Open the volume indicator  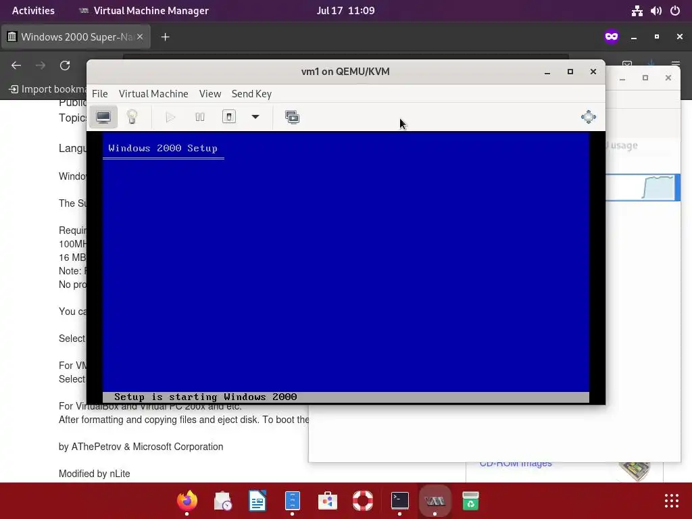point(656,11)
